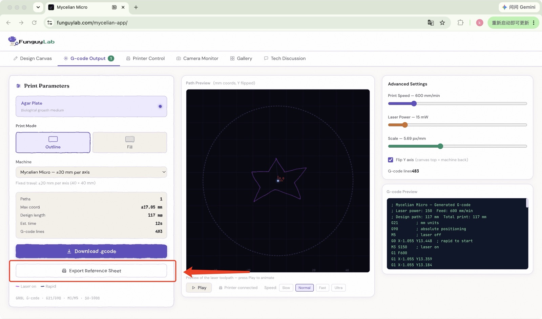Screen dimensions: 542x319
Task: Click the Est. time value 12s
Action: pos(159,223)
